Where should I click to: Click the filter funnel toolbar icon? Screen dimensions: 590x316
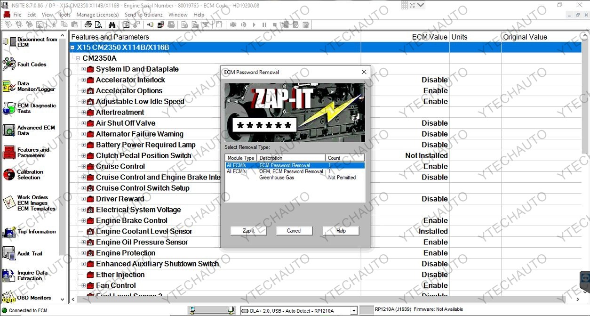click(x=205, y=25)
